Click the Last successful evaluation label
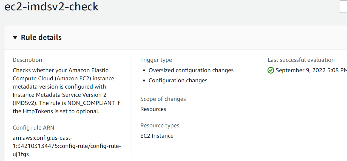The width and height of the screenshot is (347, 161). [x=301, y=60]
